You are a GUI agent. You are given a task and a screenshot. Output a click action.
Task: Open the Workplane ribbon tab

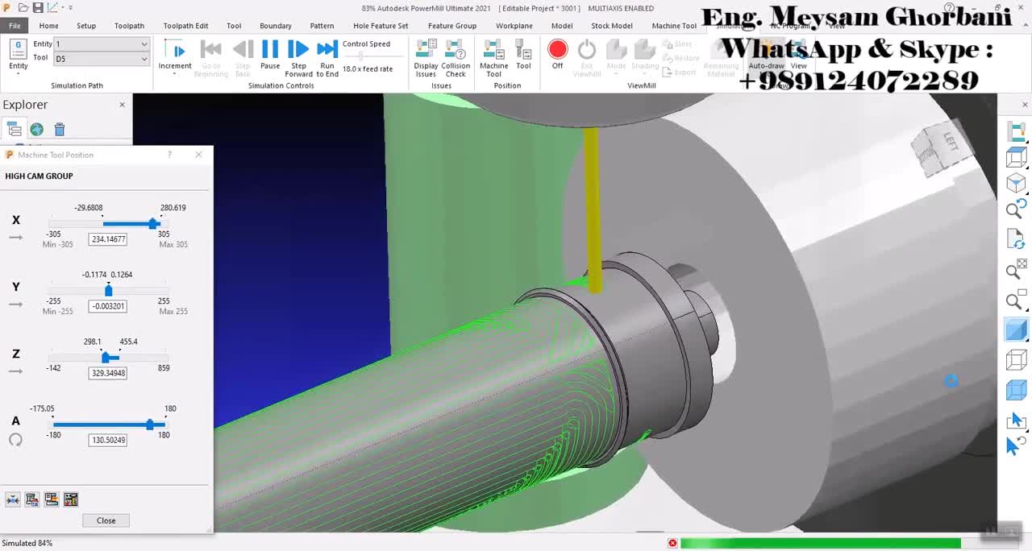[x=514, y=26]
